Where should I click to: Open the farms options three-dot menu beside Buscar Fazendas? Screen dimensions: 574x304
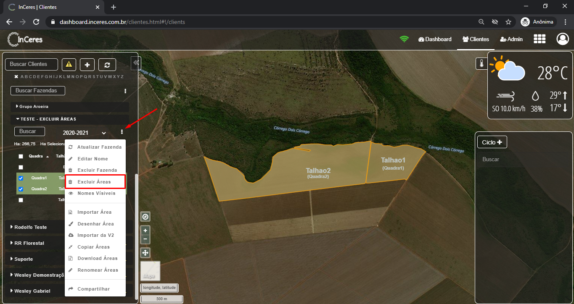[125, 91]
